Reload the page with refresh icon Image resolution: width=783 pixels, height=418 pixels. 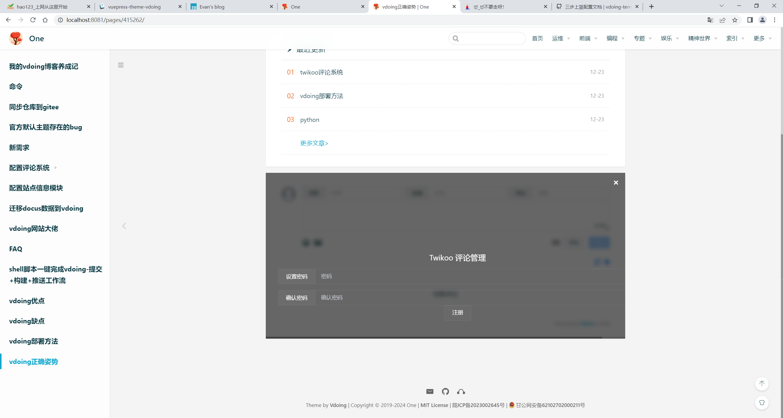click(33, 20)
